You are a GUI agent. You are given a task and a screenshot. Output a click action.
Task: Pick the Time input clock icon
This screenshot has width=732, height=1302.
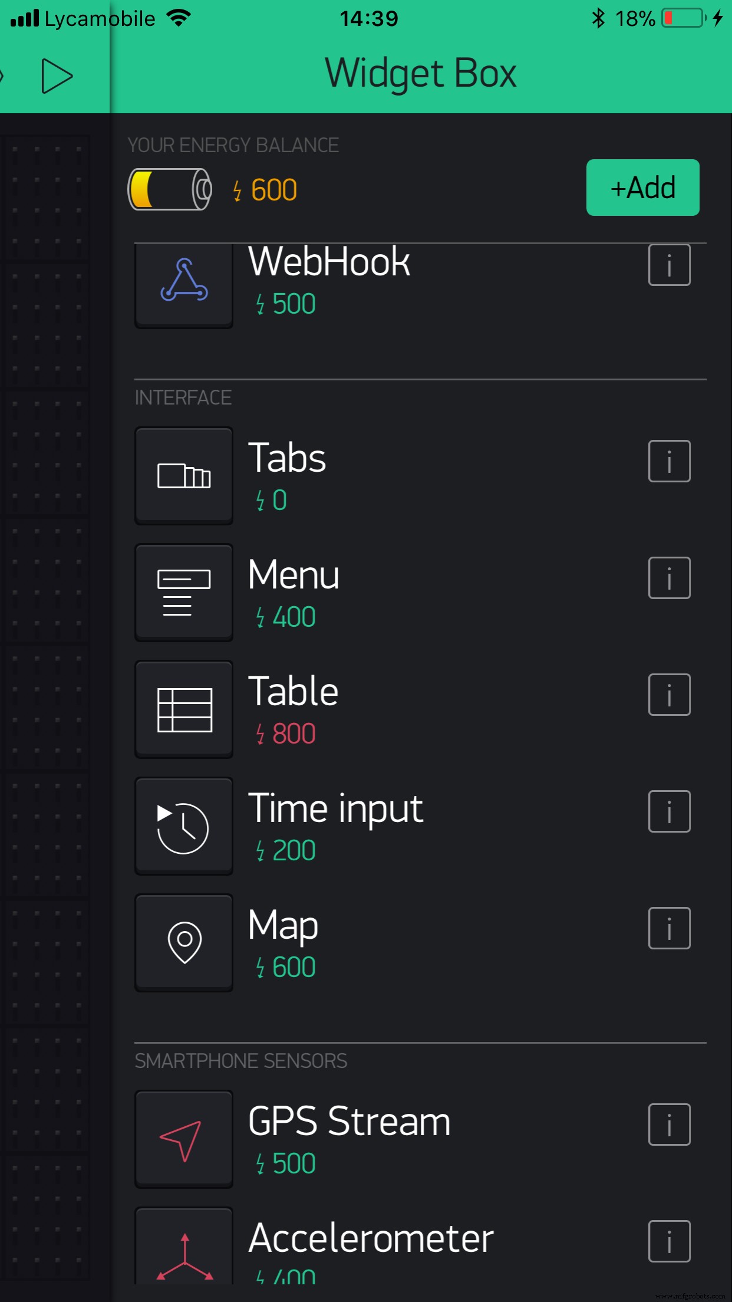(x=184, y=826)
